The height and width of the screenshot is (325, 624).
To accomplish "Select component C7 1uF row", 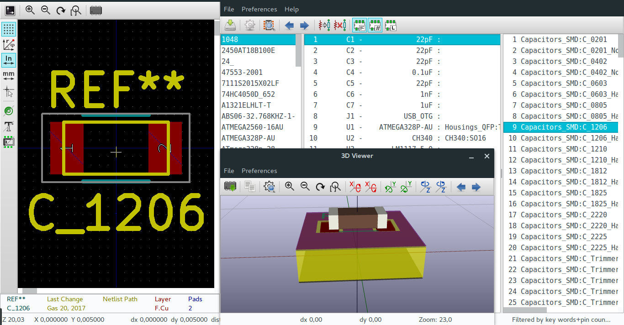I will pos(402,105).
